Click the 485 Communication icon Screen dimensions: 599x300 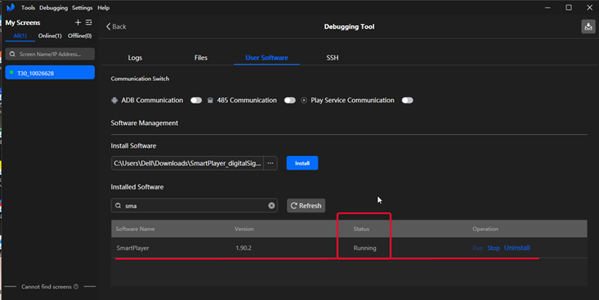pos(210,101)
